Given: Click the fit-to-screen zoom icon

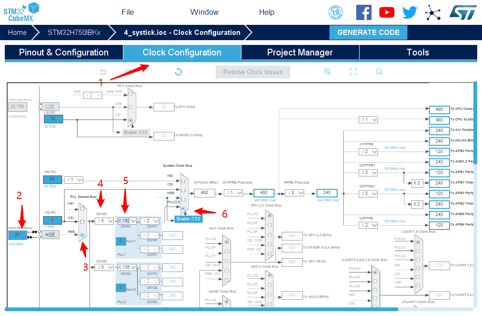Looking at the screenshot, I should coord(353,72).
